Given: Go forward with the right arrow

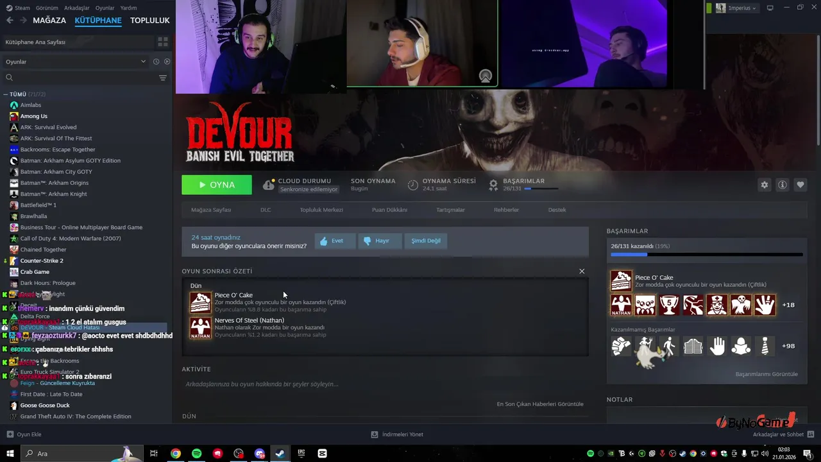Looking at the screenshot, I should (23, 20).
